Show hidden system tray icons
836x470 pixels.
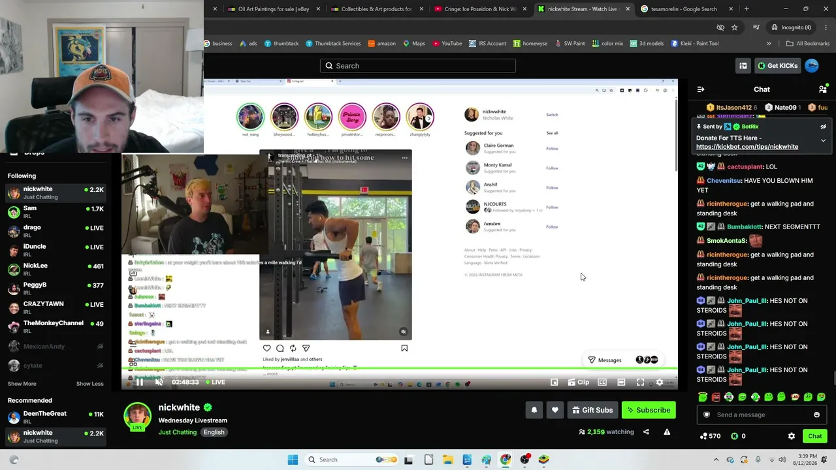click(716, 460)
